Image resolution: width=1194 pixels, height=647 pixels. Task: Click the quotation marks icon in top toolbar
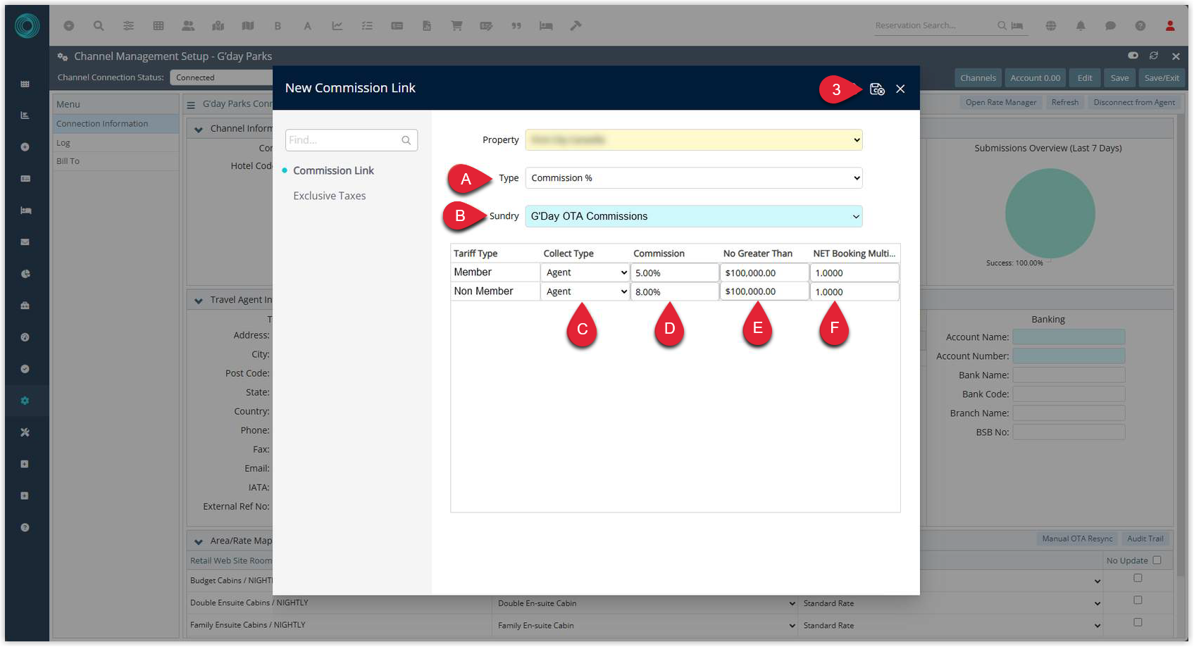pos(516,25)
